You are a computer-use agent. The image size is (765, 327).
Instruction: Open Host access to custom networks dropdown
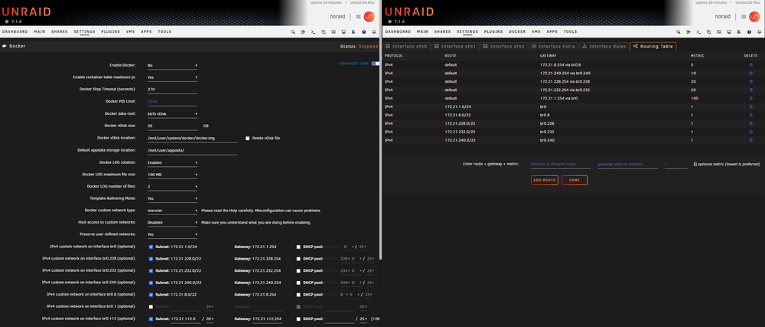click(x=172, y=223)
